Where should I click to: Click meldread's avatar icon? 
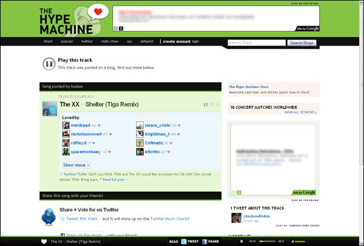tap(66, 125)
